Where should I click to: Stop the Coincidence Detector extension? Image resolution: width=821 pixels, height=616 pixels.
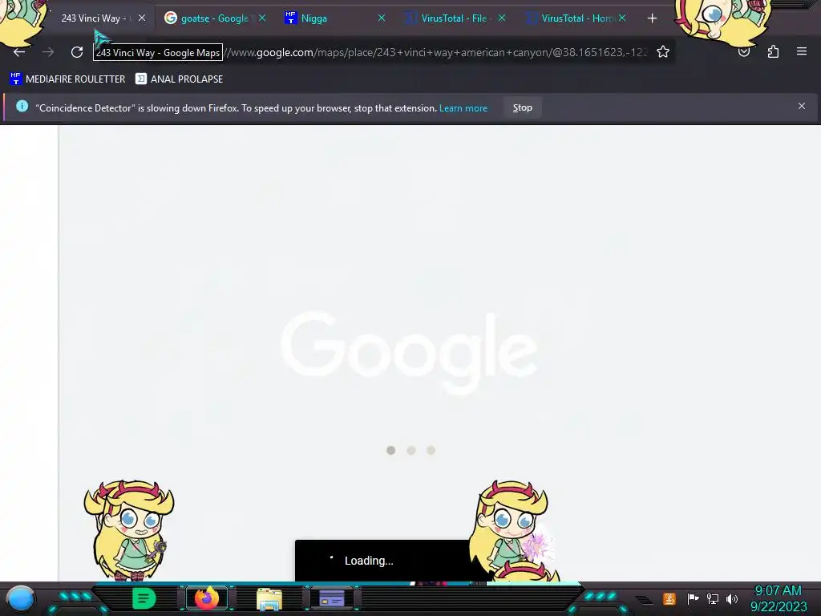522,108
